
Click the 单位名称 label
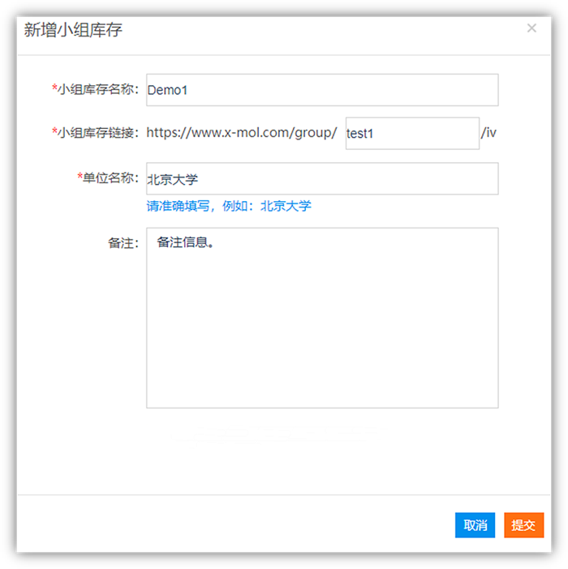(x=108, y=178)
